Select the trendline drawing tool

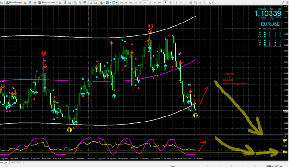tap(186, 3)
